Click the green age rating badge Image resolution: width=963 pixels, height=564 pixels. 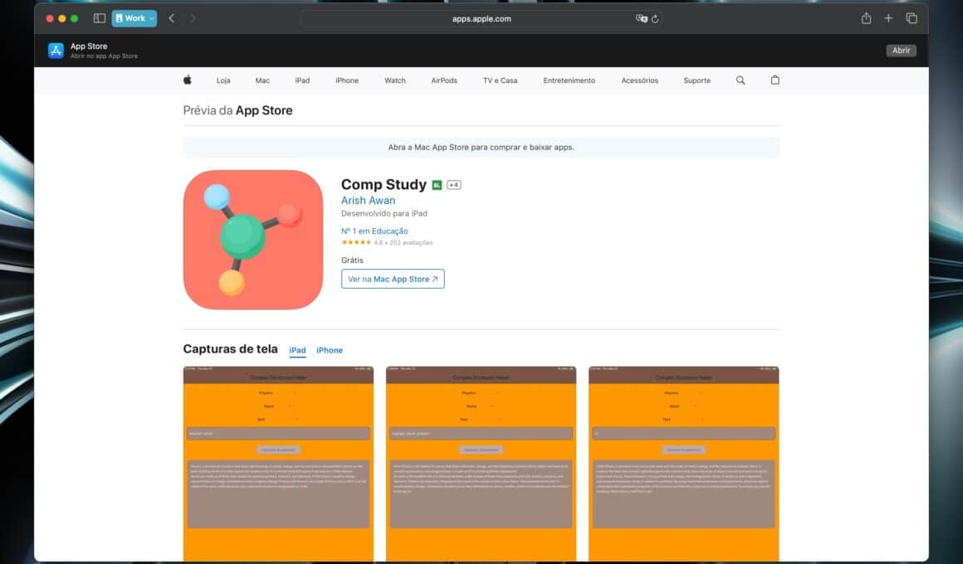pyautogui.click(x=437, y=185)
